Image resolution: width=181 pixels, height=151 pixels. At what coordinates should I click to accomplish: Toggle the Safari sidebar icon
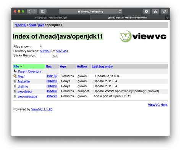click(x=43, y=11)
